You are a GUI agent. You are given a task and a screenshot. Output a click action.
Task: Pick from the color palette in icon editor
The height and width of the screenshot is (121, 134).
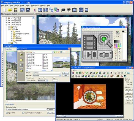click(x=117, y=46)
